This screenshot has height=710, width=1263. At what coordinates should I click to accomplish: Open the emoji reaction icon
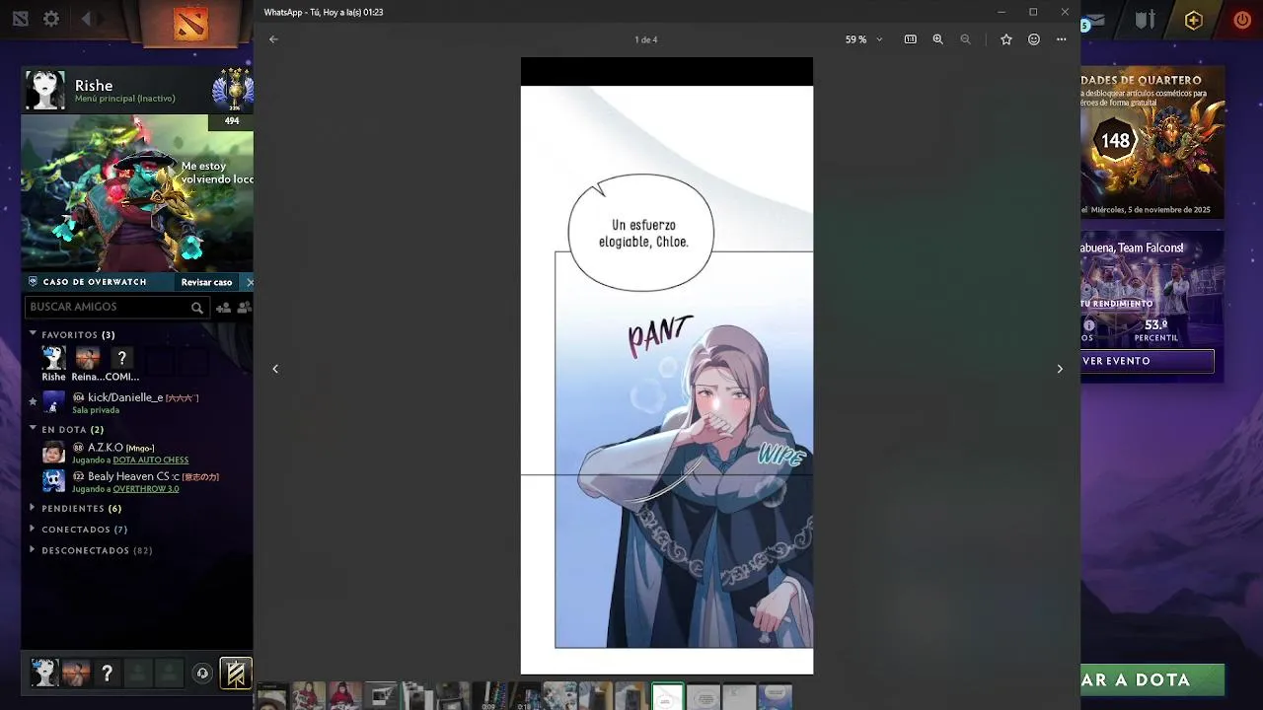pyautogui.click(x=1034, y=39)
